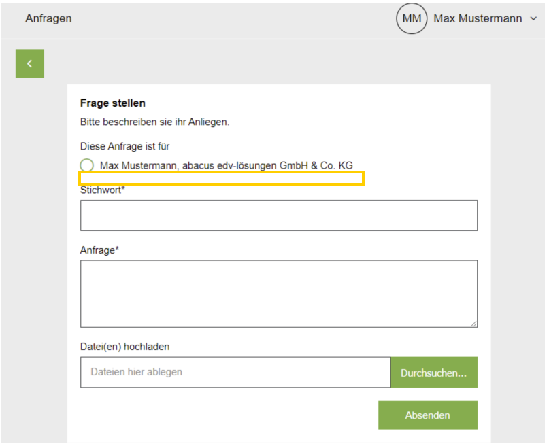
Task: Open the Max Mustermann account name
Action: point(478,18)
